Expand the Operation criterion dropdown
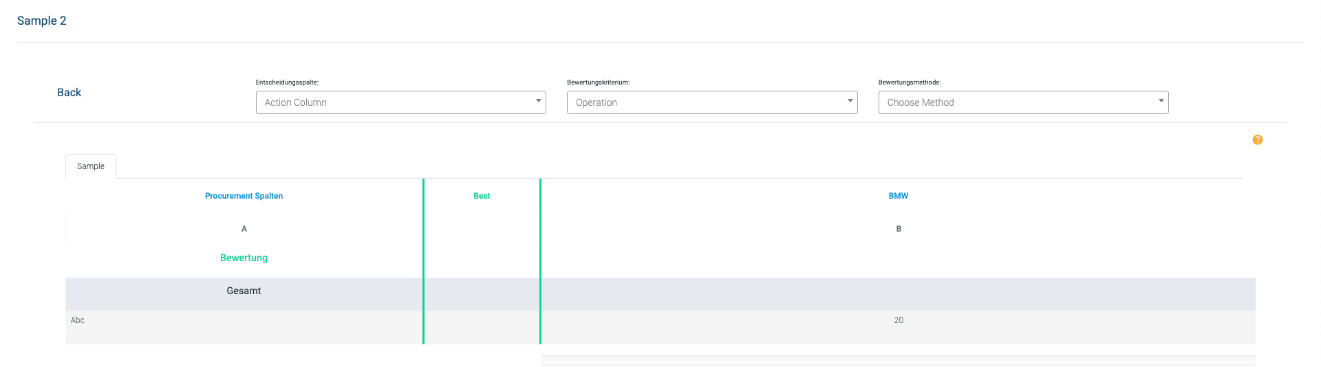The image size is (1321, 367). (711, 102)
